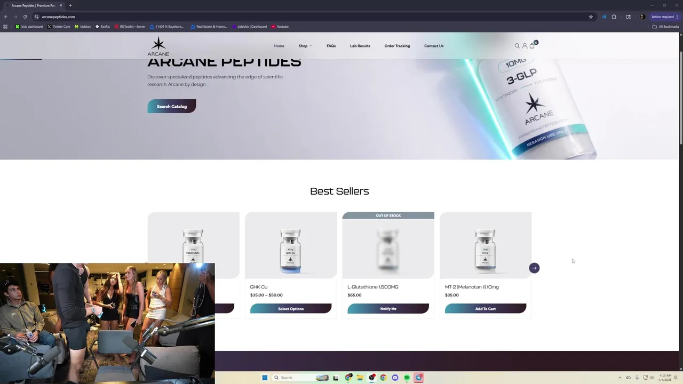Open File Explorer in the taskbar

[360, 378]
